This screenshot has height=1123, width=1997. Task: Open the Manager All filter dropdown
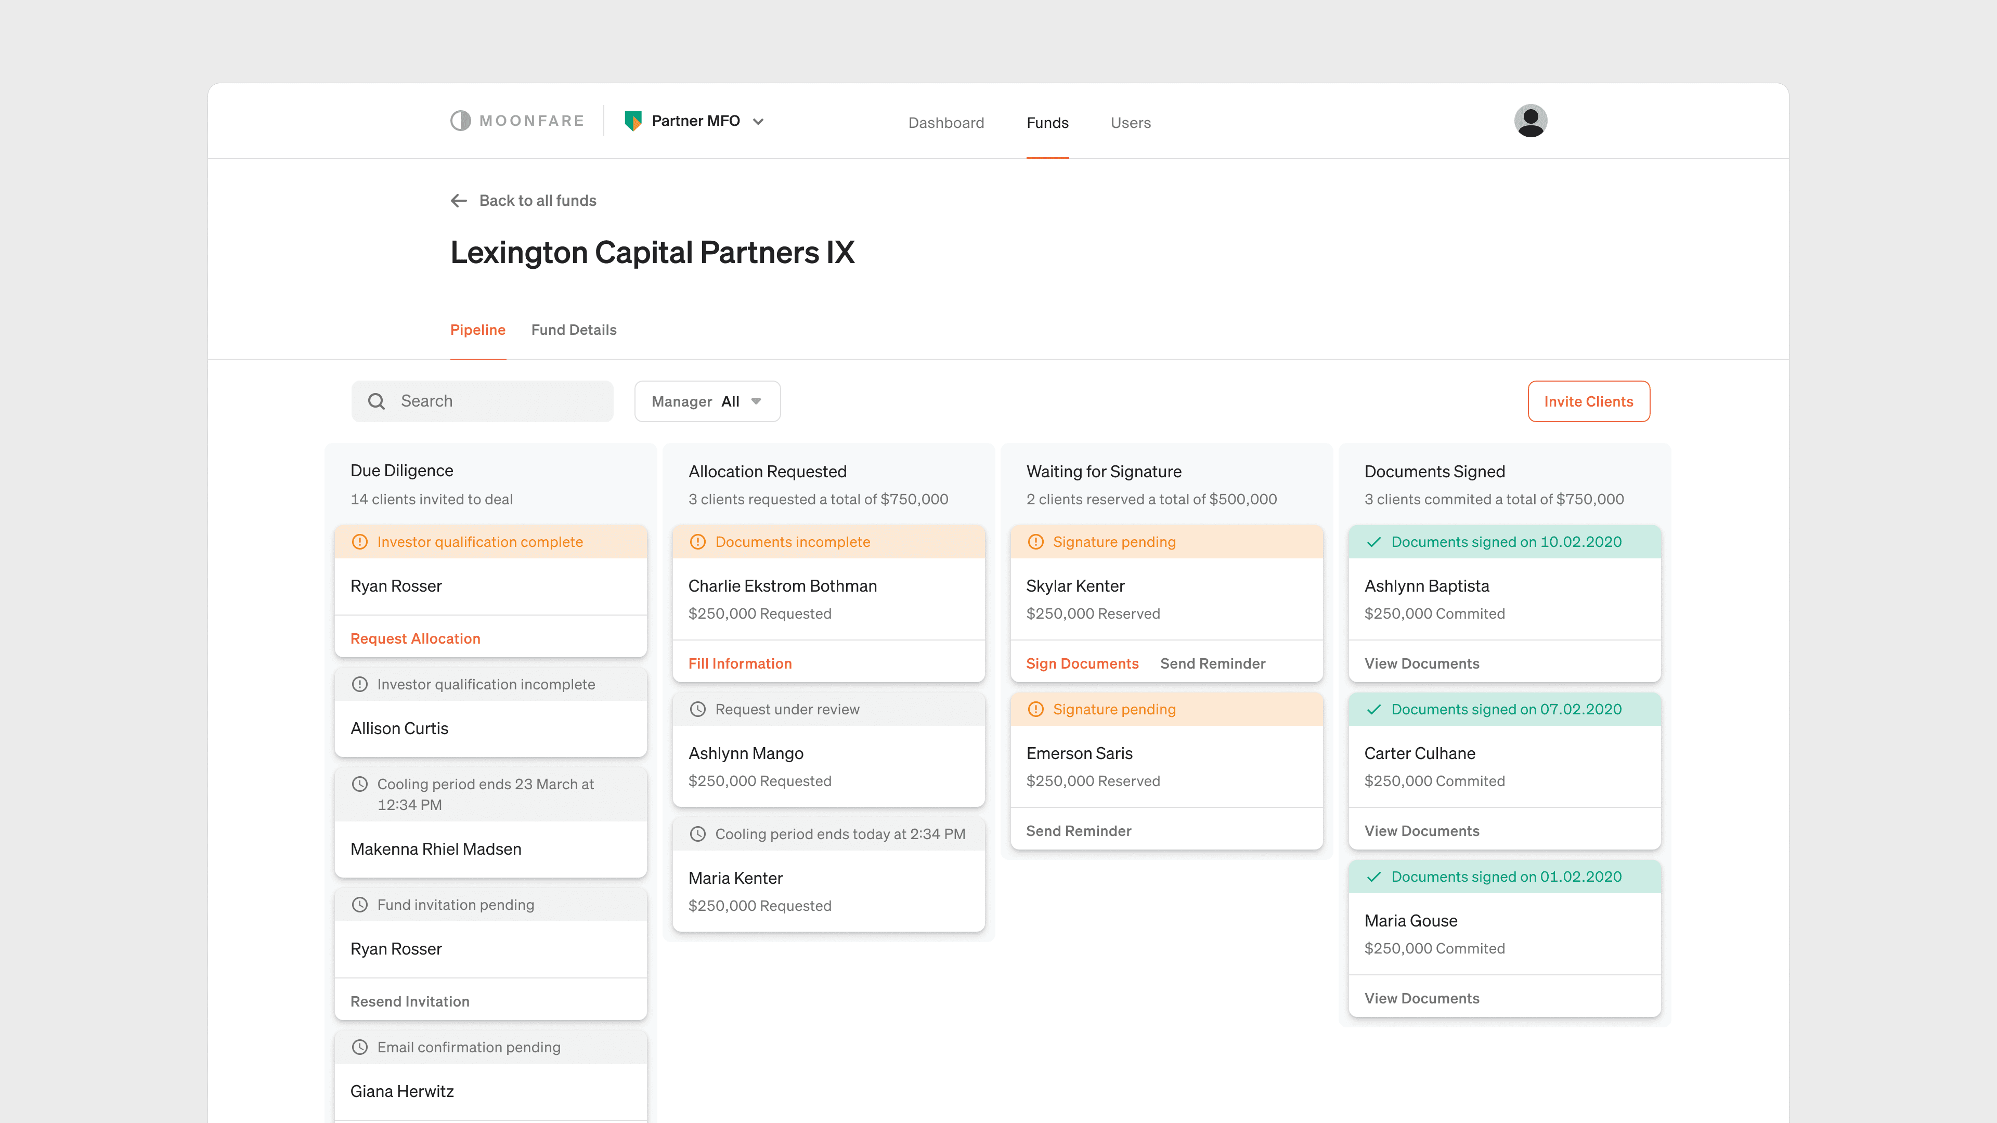point(707,401)
